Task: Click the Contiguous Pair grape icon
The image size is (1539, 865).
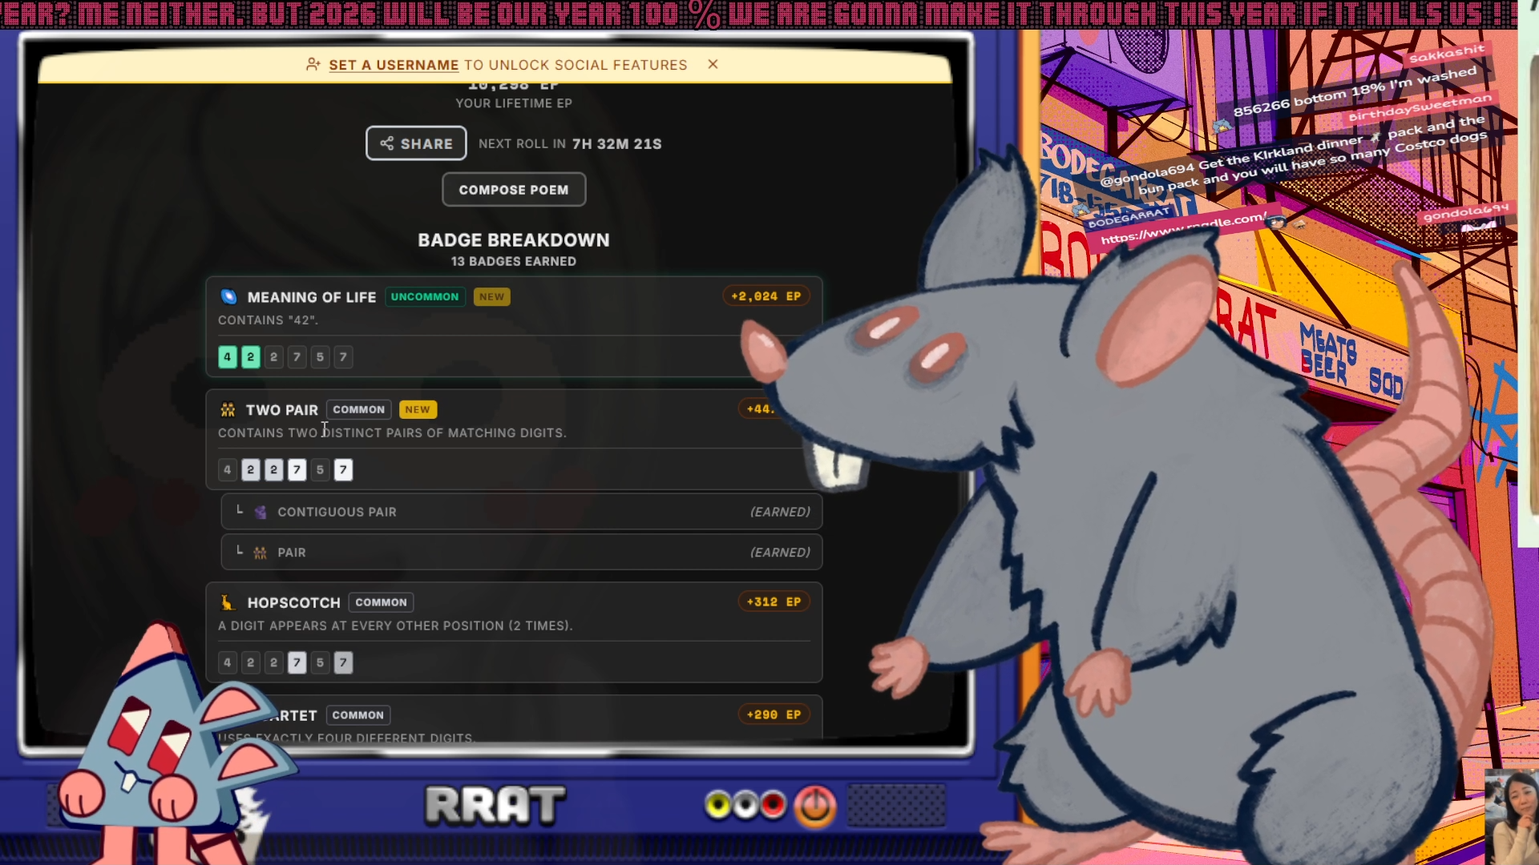Action: (261, 512)
